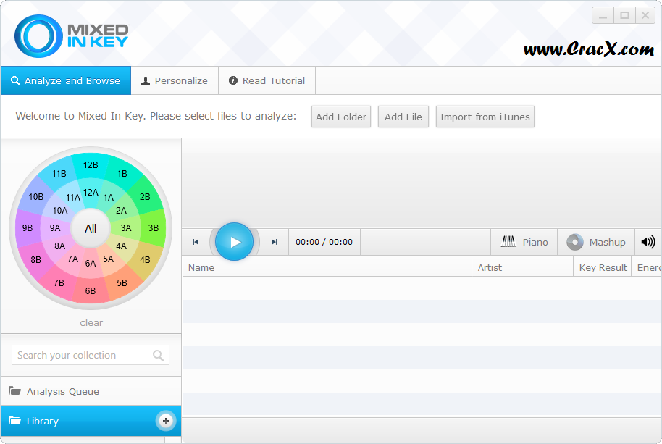Click the 00:00 / 00:00 time display
662x444 pixels.
[324, 242]
